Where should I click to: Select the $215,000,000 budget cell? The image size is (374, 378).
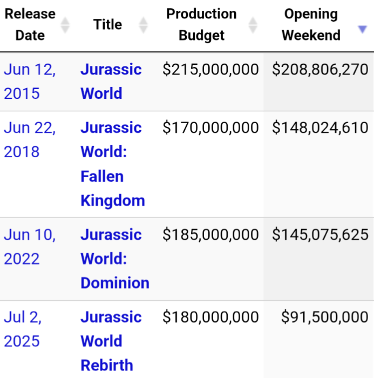click(x=210, y=70)
